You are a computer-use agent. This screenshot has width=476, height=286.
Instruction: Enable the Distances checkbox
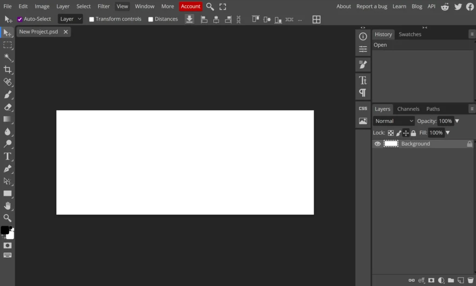[150, 19]
